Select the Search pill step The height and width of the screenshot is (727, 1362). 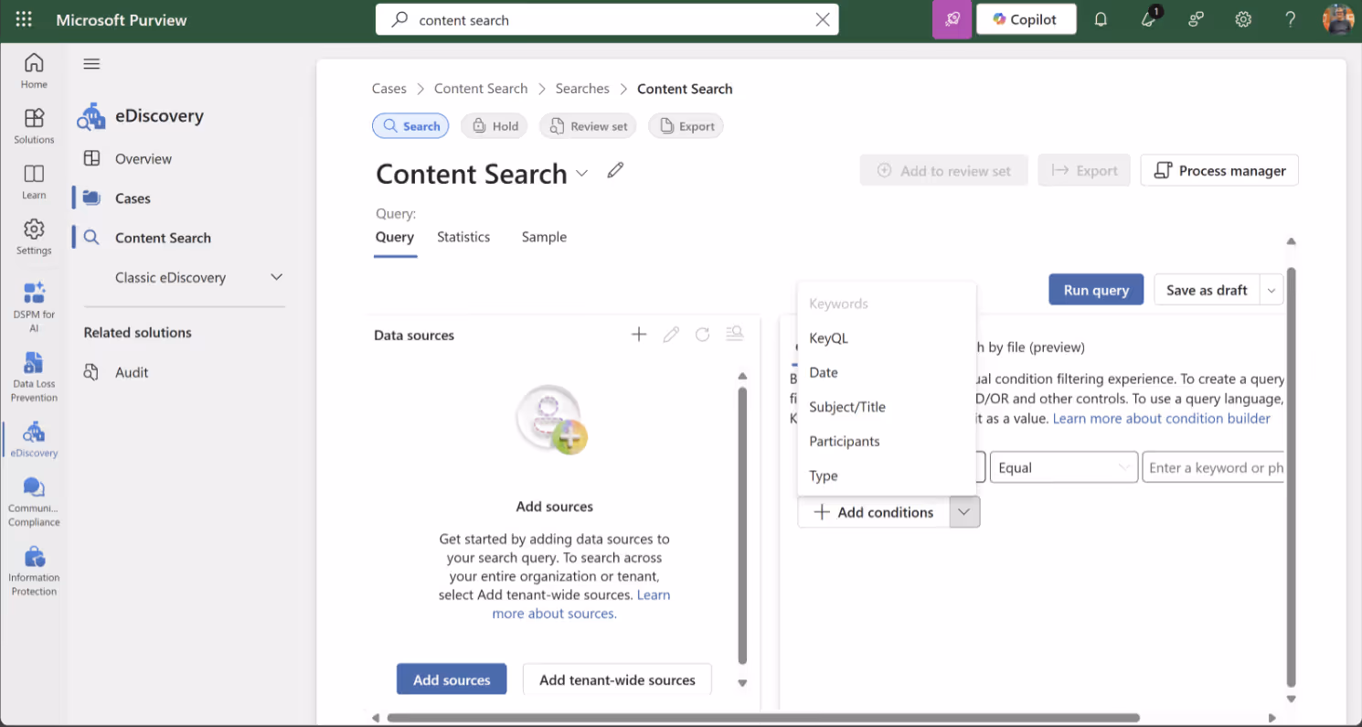(410, 126)
